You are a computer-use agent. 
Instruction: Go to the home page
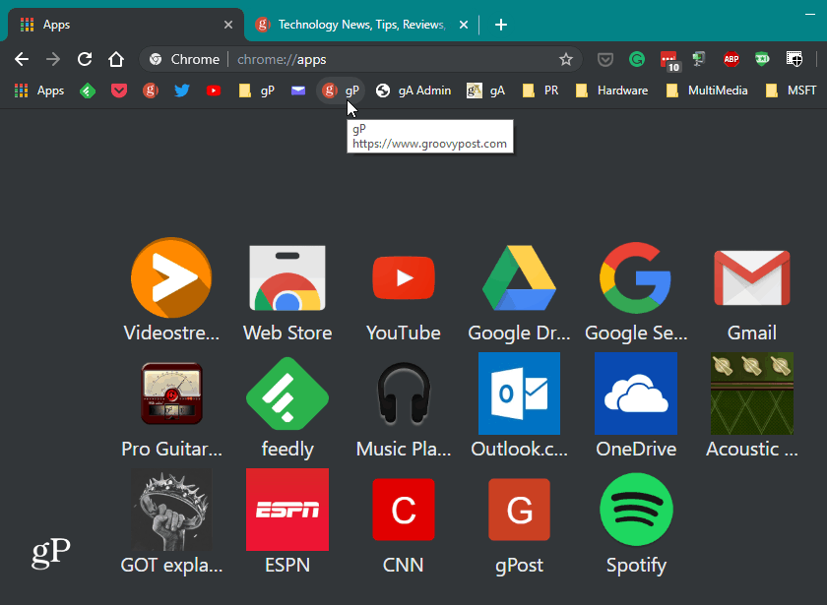pos(116,59)
